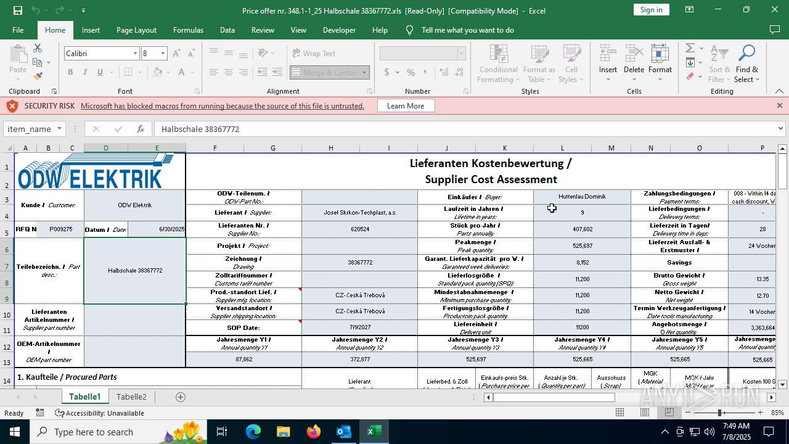Viewport: 789px width, 444px height.
Task: Toggle Wrap Text
Action: pyautogui.click(x=314, y=54)
